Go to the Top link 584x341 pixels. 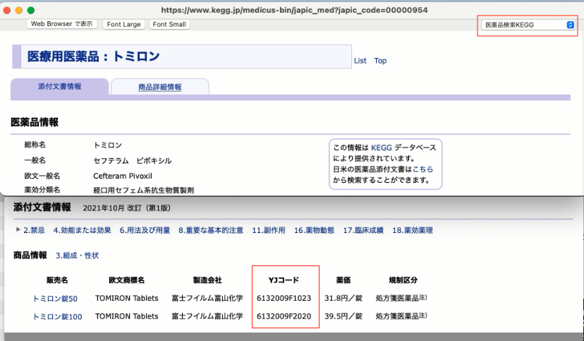tap(380, 61)
